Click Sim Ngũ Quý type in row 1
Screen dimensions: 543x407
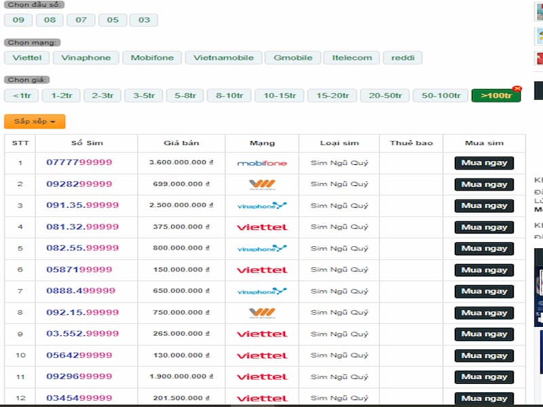click(x=339, y=163)
